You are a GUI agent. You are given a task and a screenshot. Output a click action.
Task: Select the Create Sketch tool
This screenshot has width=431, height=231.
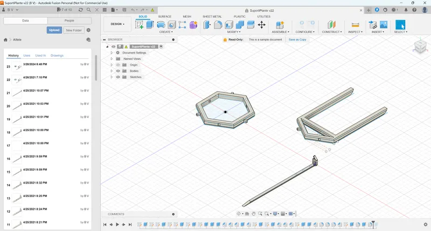(x=140, y=25)
